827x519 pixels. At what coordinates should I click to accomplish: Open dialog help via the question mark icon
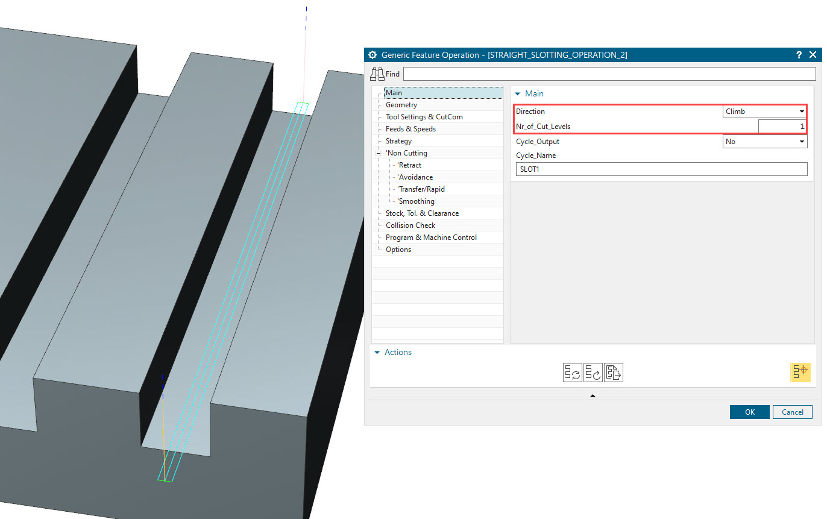[799, 55]
